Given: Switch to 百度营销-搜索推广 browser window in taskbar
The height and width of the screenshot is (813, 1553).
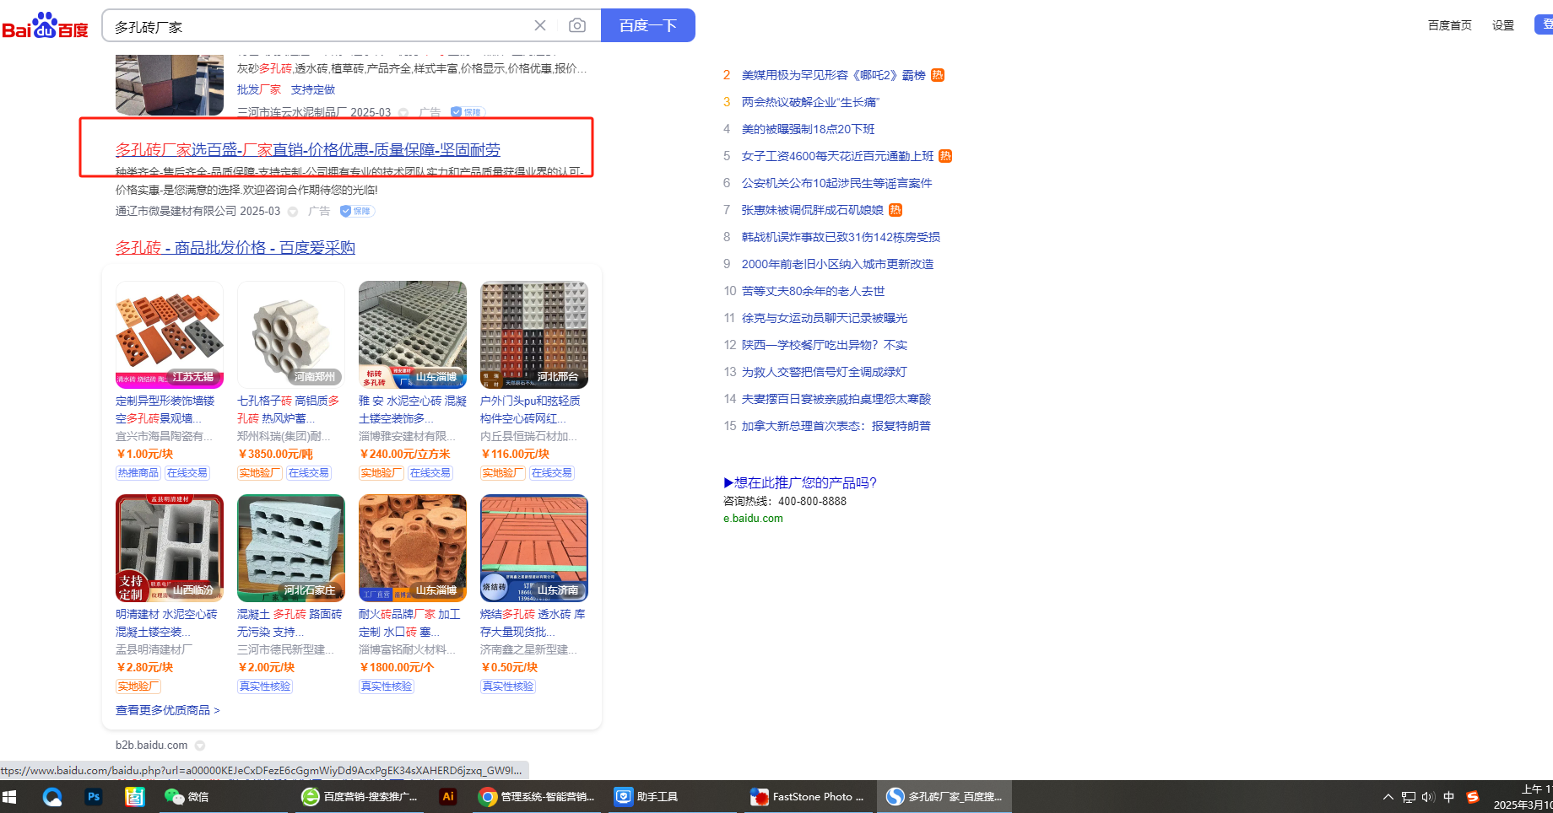Looking at the screenshot, I should click(360, 797).
